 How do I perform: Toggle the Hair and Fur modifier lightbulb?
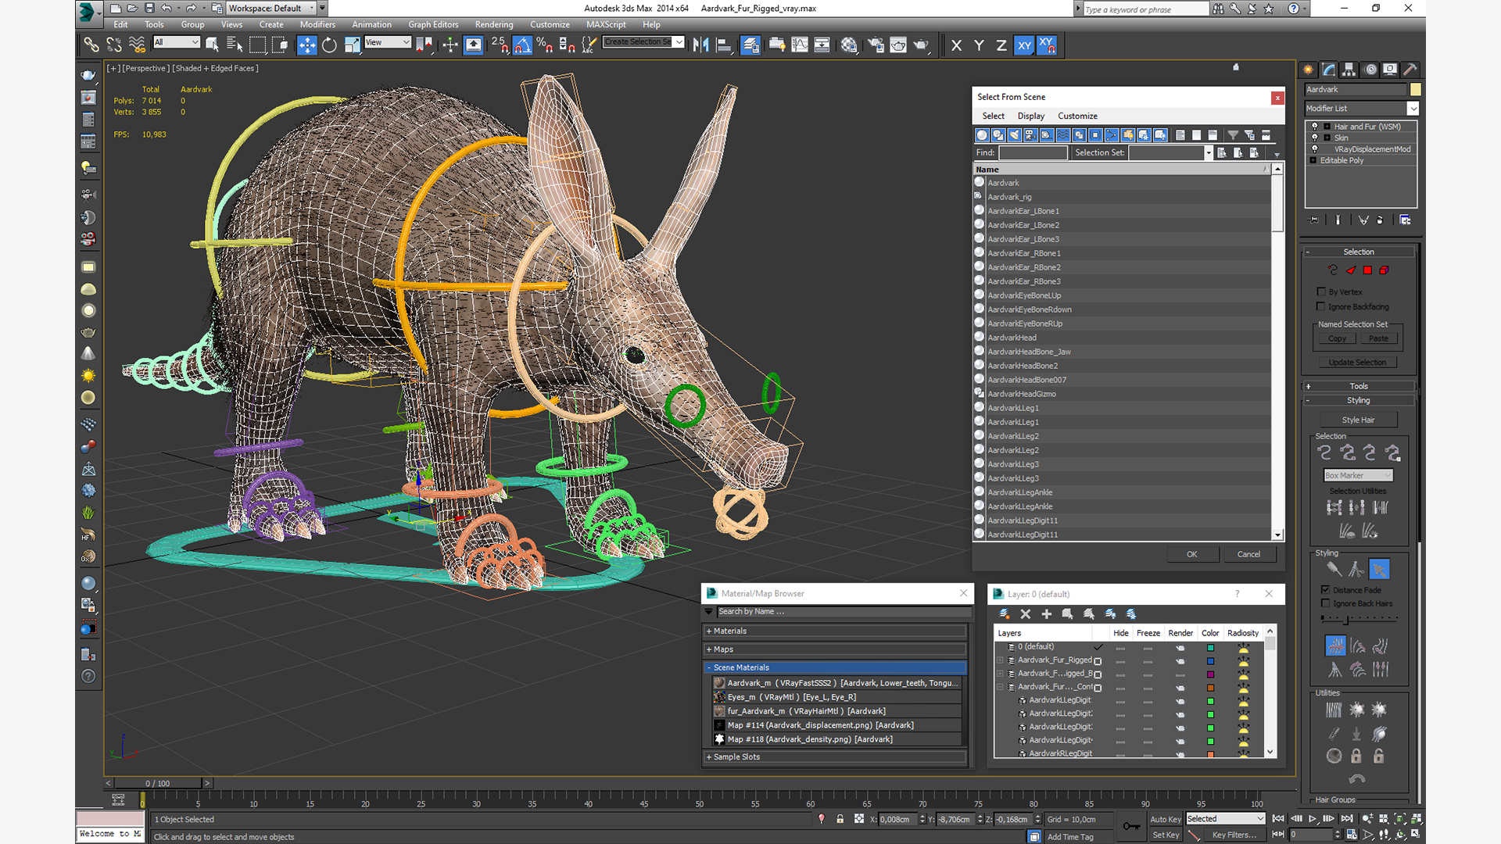point(1315,126)
